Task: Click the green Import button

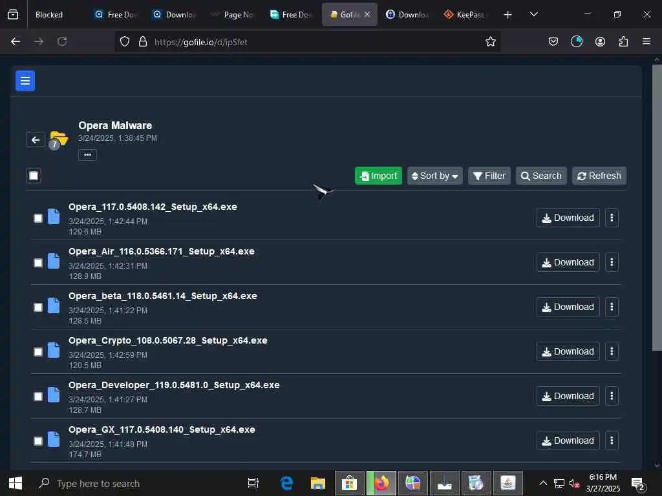Action: (378, 176)
